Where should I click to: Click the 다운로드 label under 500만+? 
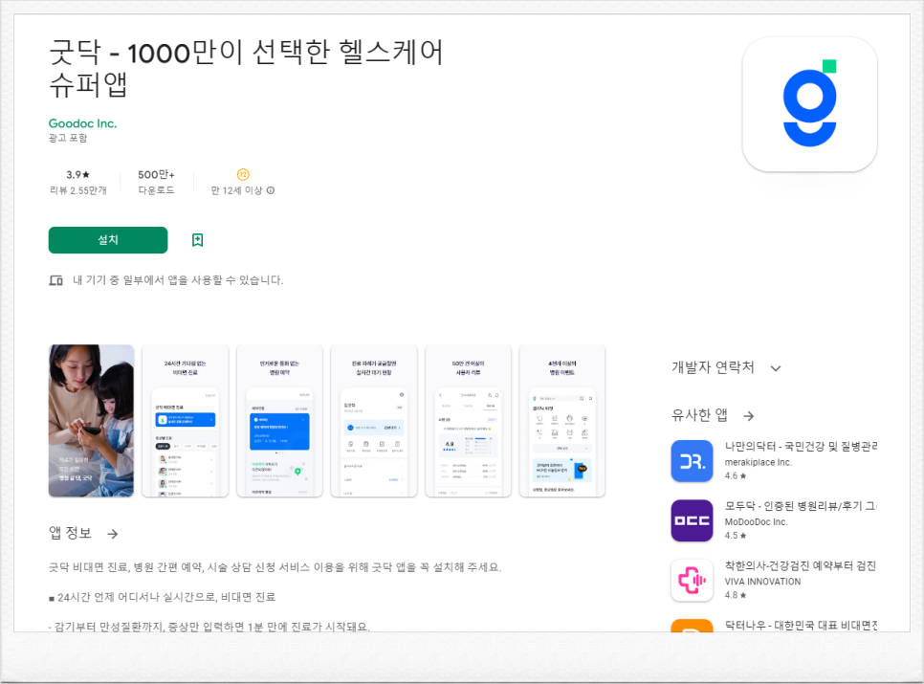[x=156, y=190]
